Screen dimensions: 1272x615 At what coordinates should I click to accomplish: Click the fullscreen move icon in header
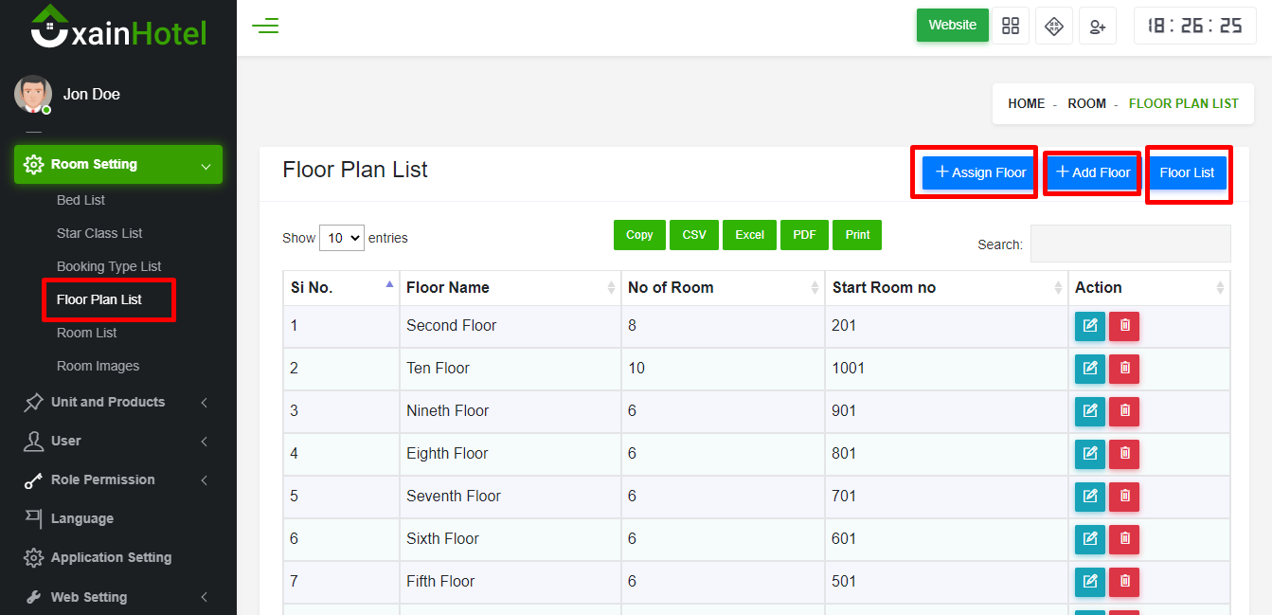tap(1053, 27)
